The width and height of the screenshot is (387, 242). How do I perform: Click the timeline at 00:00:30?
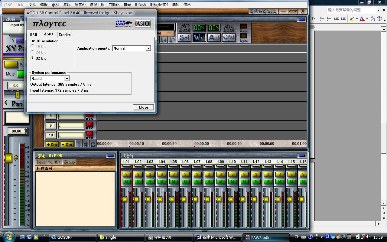(201, 144)
